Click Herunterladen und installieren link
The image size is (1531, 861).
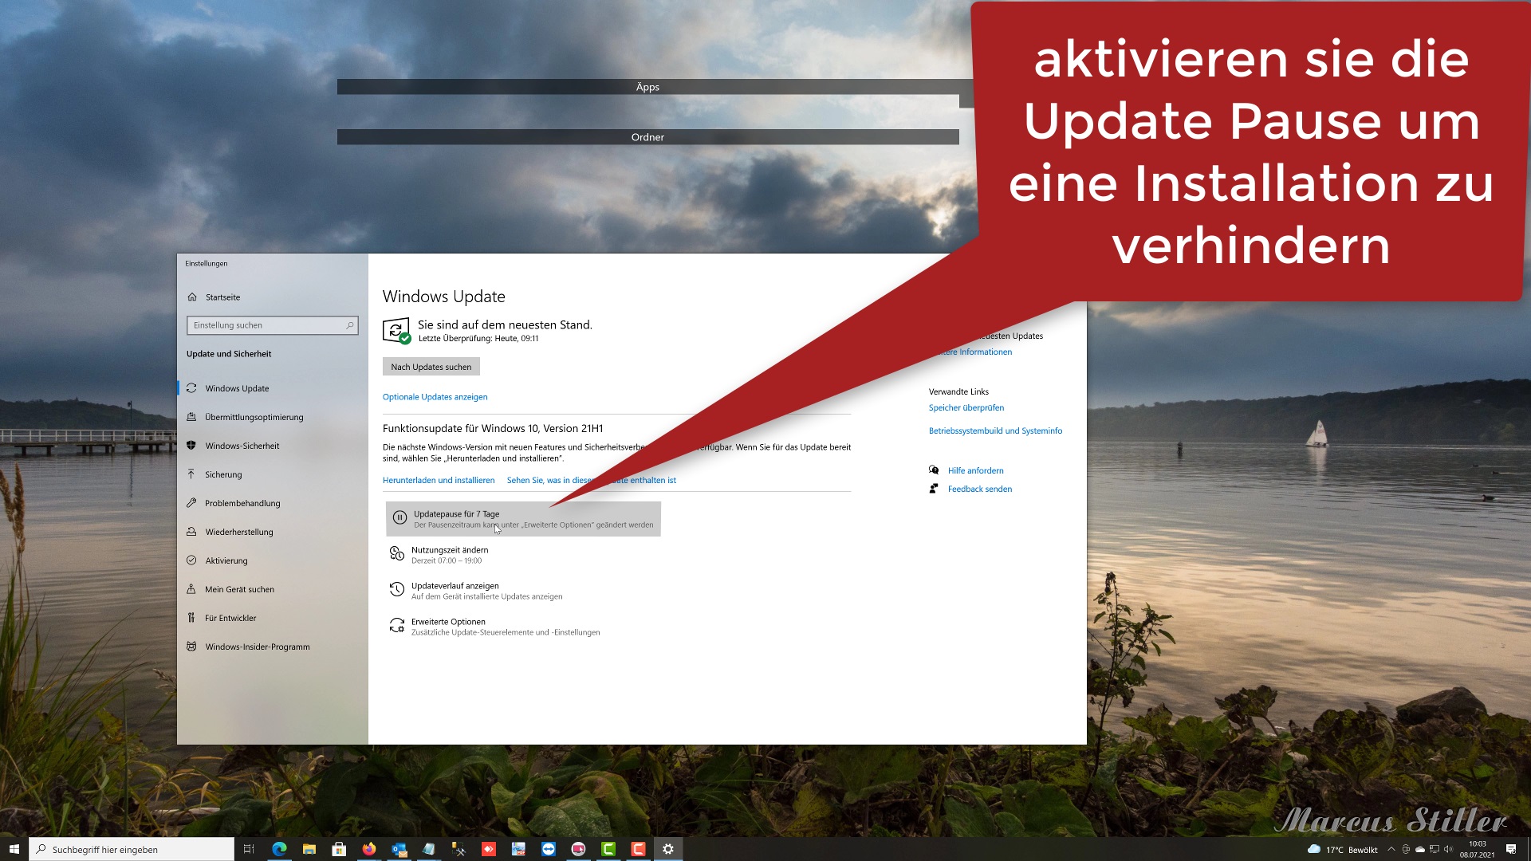[x=439, y=480]
